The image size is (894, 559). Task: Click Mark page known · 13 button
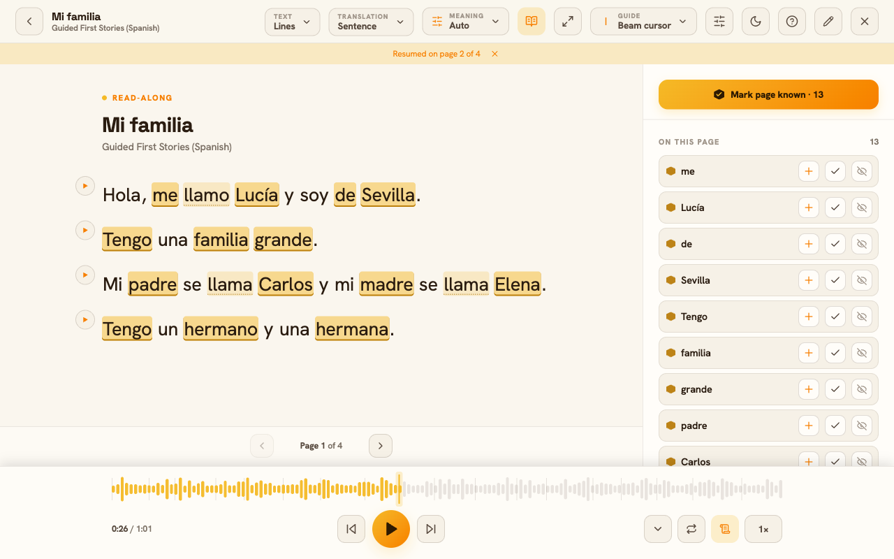click(x=768, y=94)
